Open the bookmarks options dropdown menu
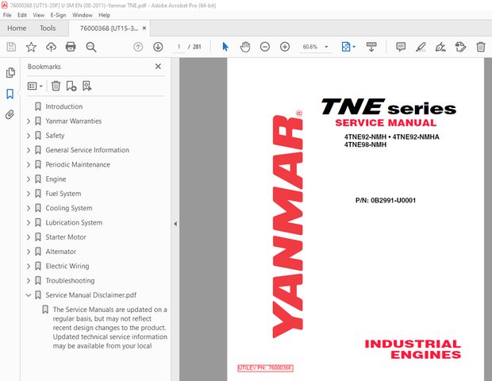This screenshot has height=381, width=492. coord(35,86)
